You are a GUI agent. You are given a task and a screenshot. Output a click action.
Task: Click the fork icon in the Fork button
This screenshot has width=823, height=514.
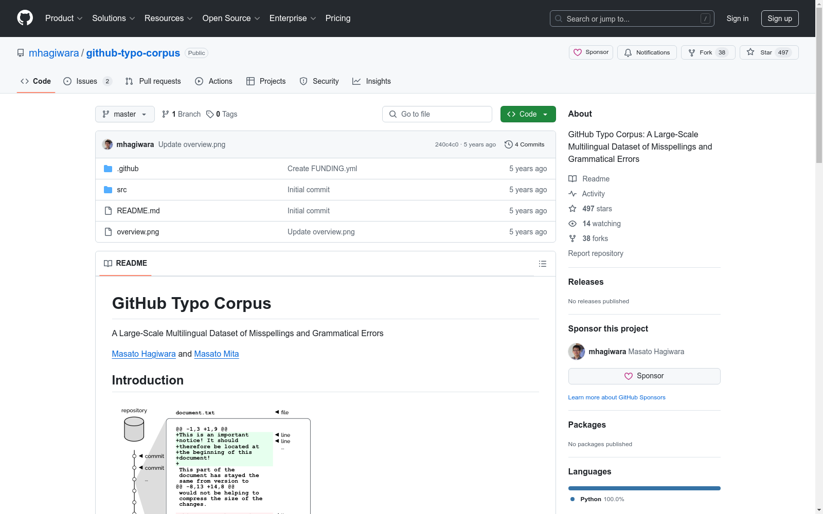click(692, 52)
